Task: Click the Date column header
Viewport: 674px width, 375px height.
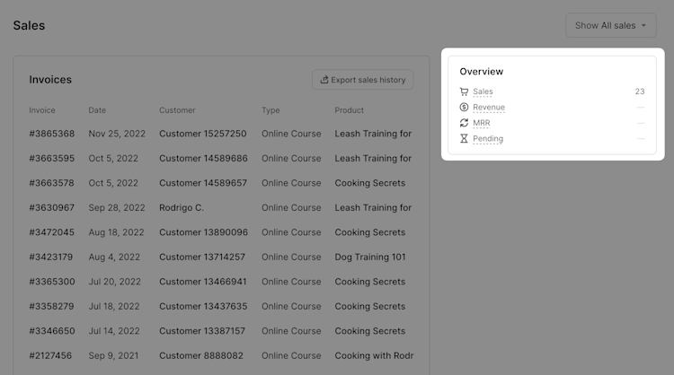Action: (x=97, y=110)
